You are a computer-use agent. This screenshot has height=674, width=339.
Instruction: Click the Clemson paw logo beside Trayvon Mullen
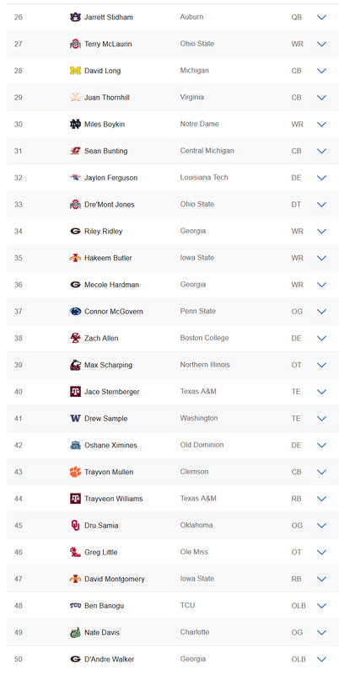75,472
